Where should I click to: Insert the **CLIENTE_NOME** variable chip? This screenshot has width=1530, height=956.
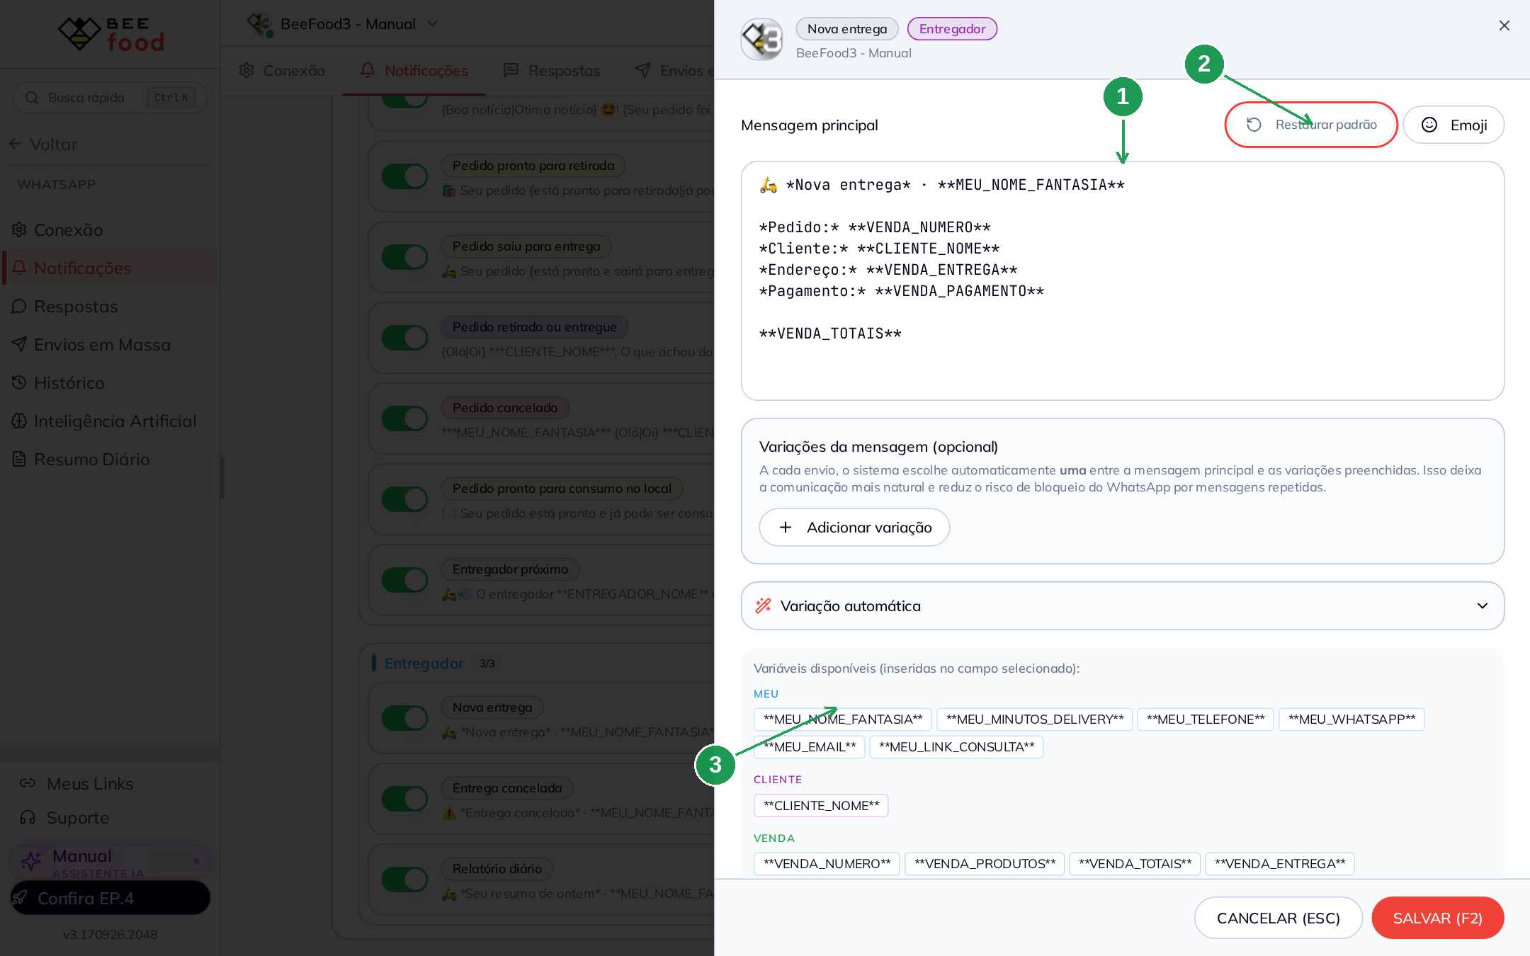pos(821,805)
